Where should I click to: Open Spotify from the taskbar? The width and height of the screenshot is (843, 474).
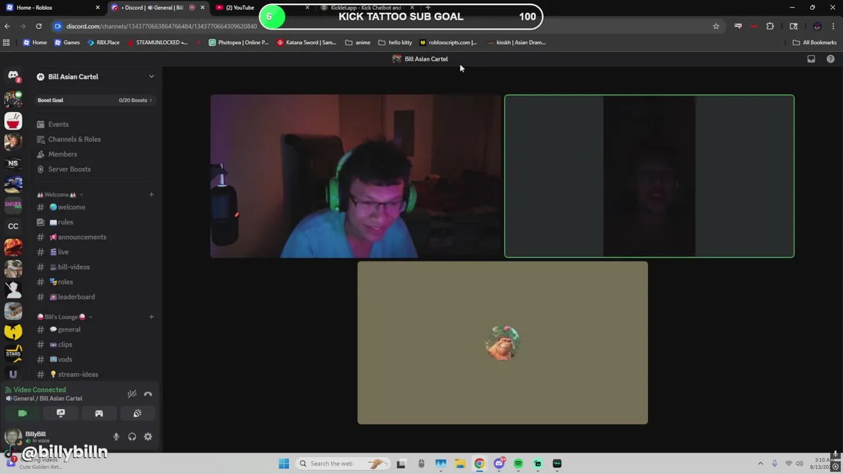[x=518, y=463]
